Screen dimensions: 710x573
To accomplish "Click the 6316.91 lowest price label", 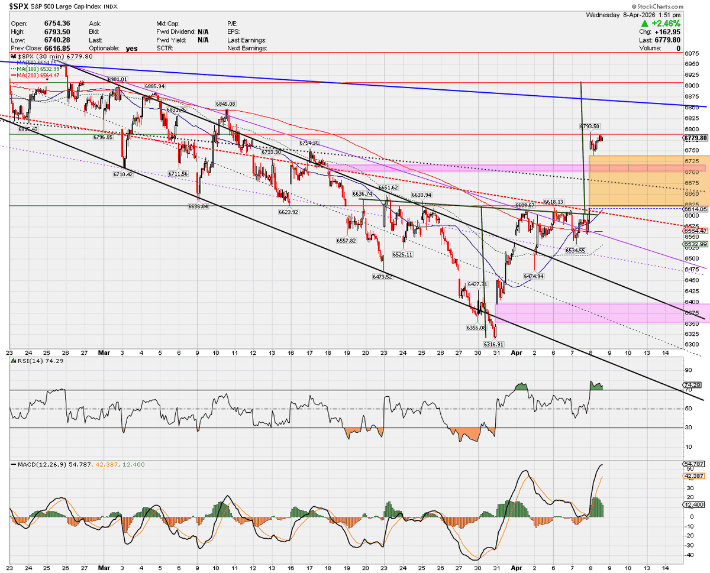I will click(493, 344).
